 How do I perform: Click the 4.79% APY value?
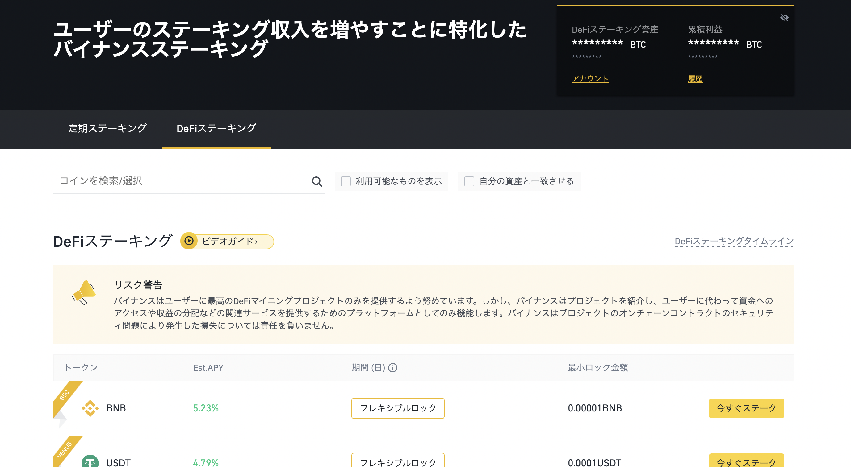click(x=205, y=463)
